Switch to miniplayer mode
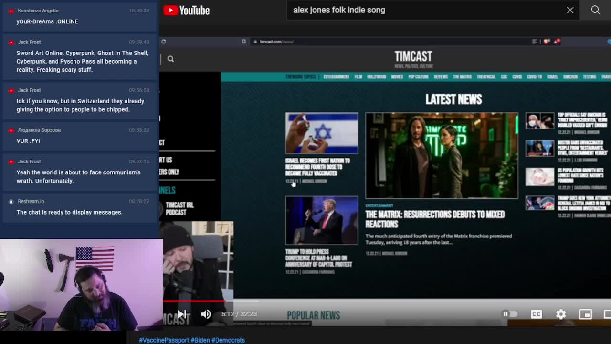611x344 pixels. click(x=585, y=314)
